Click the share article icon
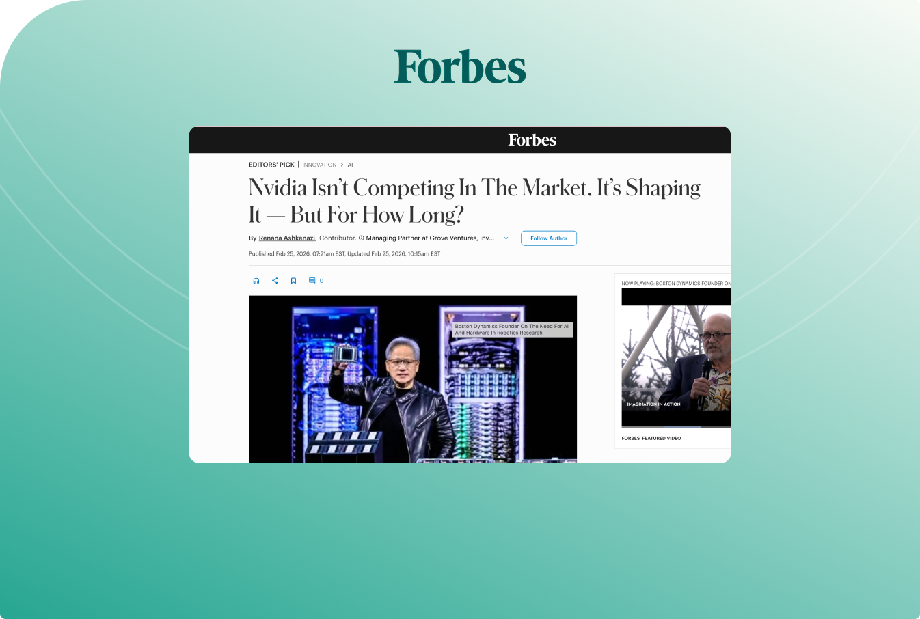The width and height of the screenshot is (920, 619). click(275, 281)
